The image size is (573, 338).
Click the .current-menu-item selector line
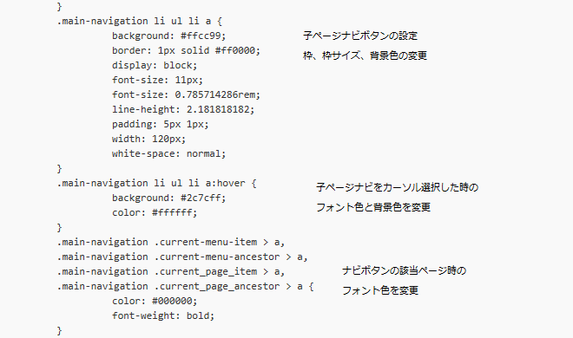tap(171, 242)
